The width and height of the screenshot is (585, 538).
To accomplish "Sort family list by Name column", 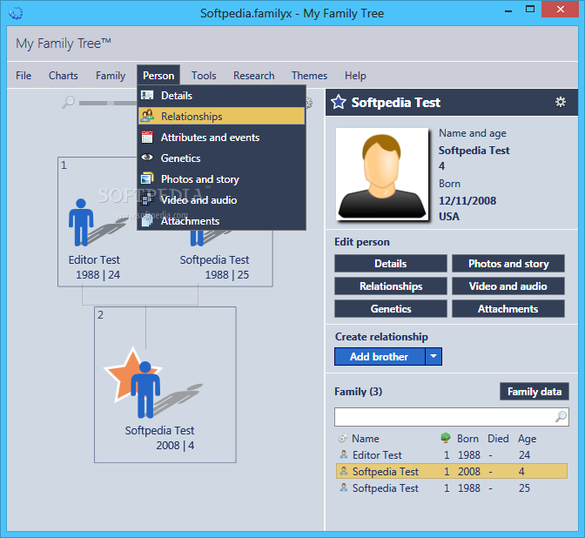I will click(x=366, y=439).
